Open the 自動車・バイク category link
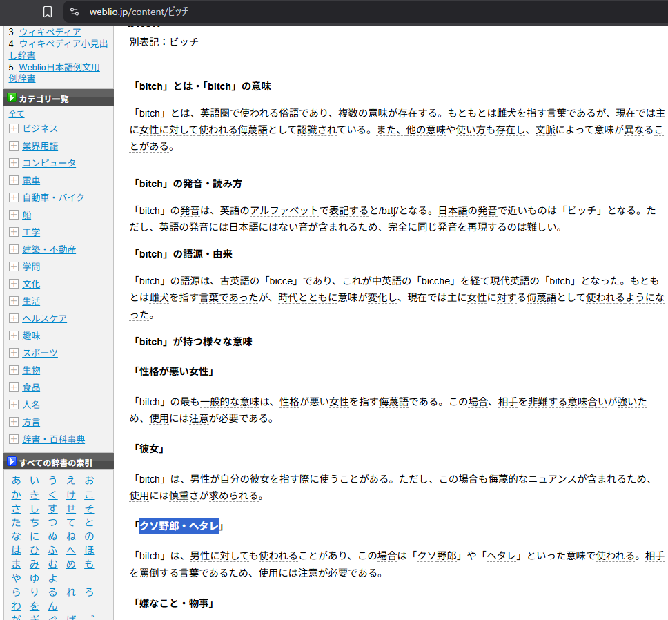 pos(53,197)
